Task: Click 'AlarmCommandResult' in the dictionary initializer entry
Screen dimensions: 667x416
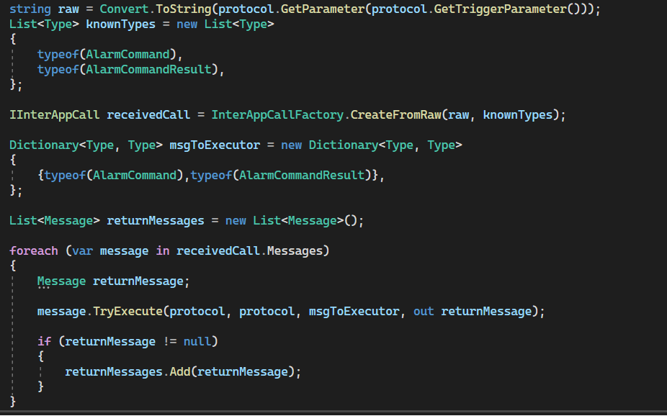Action: (302, 175)
